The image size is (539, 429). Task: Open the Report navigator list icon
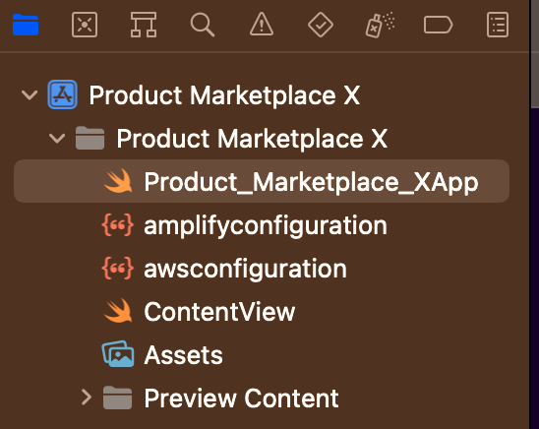click(x=498, y=25)
